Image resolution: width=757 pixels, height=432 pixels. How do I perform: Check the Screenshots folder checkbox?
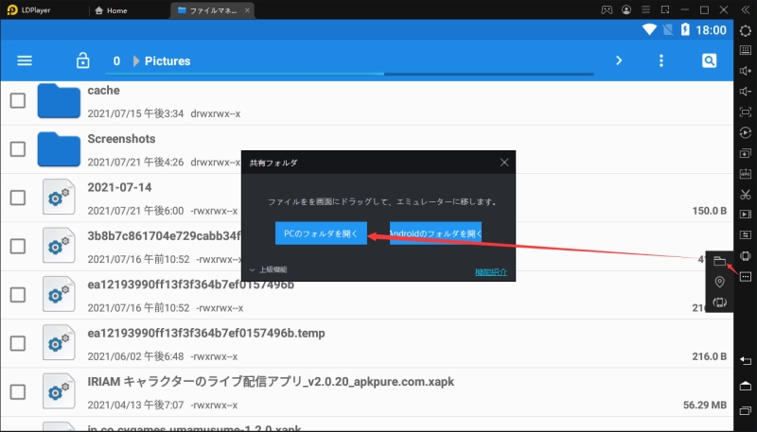click(18, 149)
